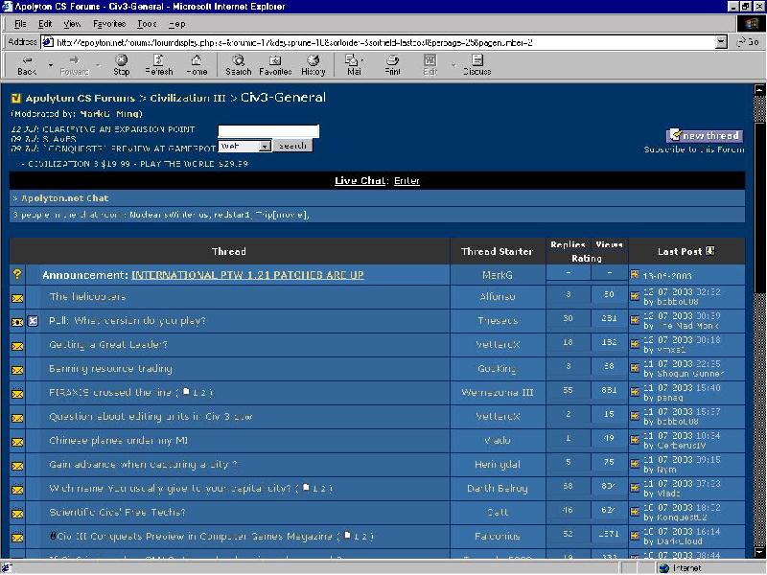767x575 pixels.
Task: Open the History toolbar panel
Action: click(314, 64)
